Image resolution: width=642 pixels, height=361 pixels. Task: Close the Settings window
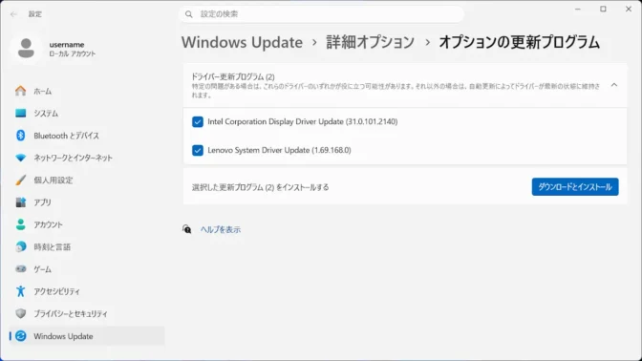pos(629,9)
